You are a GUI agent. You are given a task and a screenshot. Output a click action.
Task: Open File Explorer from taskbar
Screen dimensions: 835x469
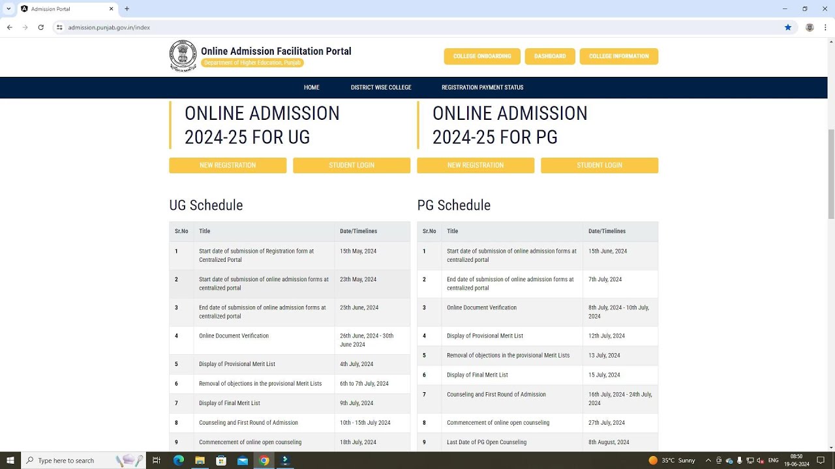tap(200, 461)
